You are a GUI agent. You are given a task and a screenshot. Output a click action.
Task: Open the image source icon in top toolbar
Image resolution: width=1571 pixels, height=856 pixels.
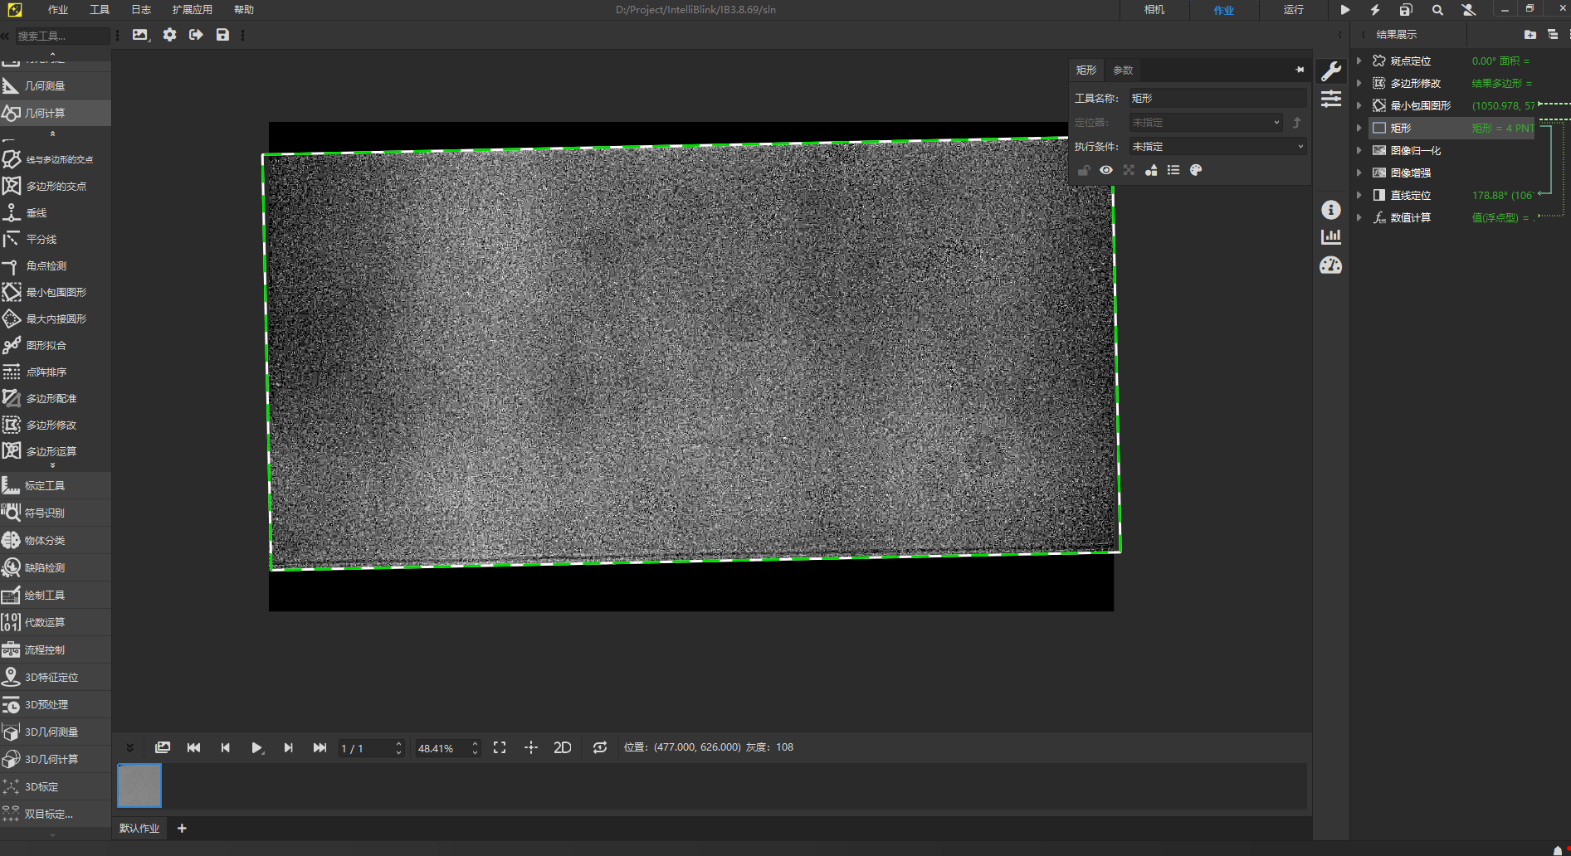coord(139,35)
